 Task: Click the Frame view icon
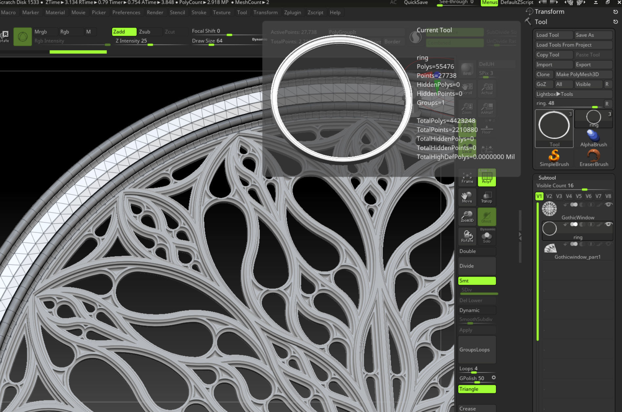(467, 177)
